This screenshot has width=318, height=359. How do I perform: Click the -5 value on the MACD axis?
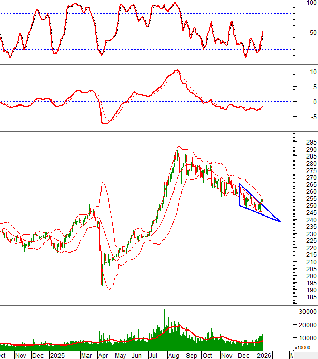pyautogui.click(x=311, y=117)
